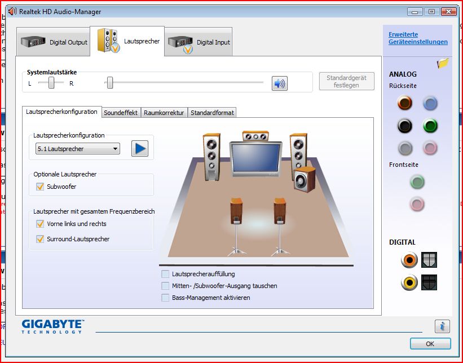Image resolution: width=463 pixels, height=363 pixels.
Task: Enable Lautsprecherauffüllung checkbox
Action: [165, 274]
